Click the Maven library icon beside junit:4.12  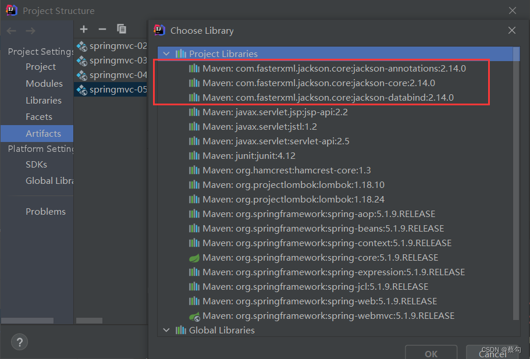tap(194, 155)
